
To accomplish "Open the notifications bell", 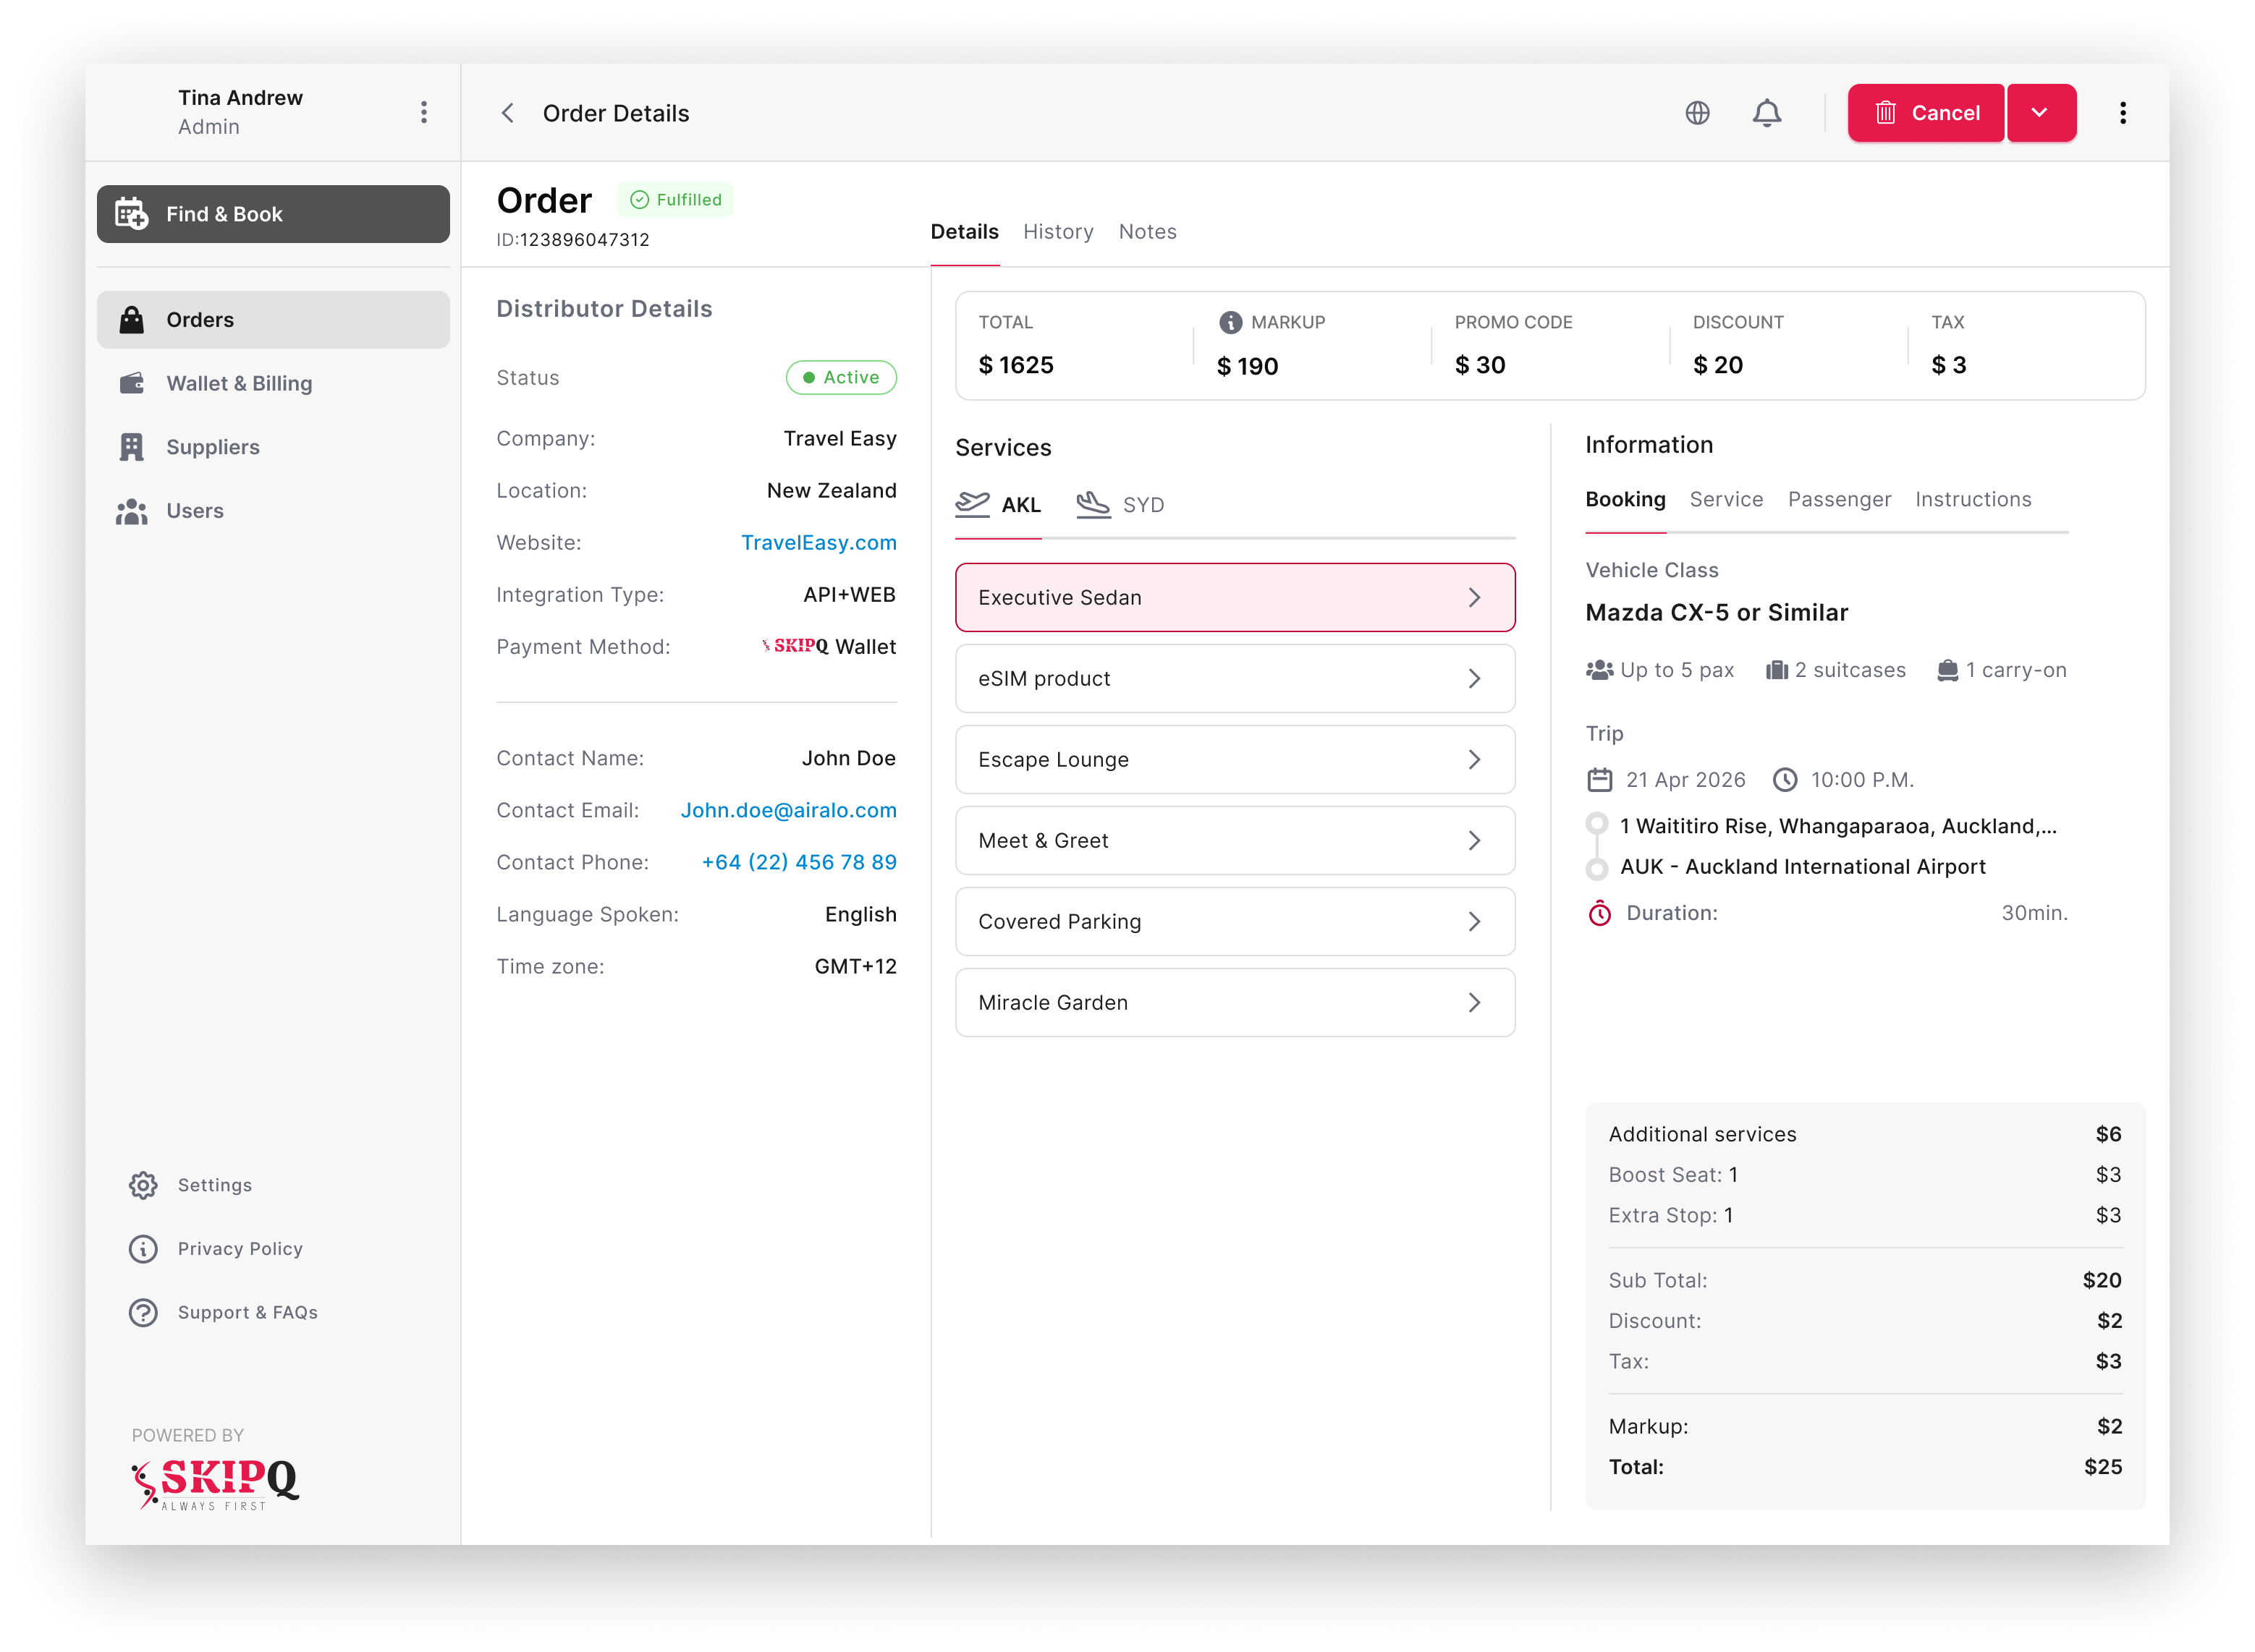I will (x=1767, y=113).
